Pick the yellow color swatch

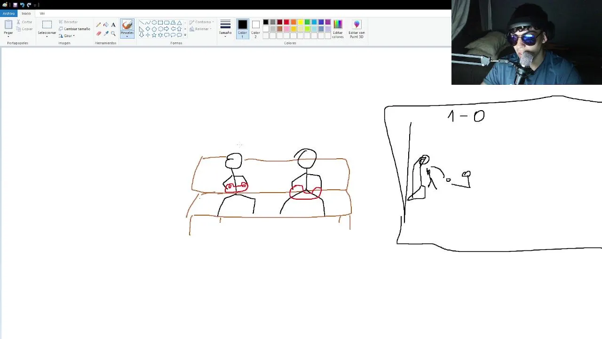pyautogui.click(x=300, y=22)
